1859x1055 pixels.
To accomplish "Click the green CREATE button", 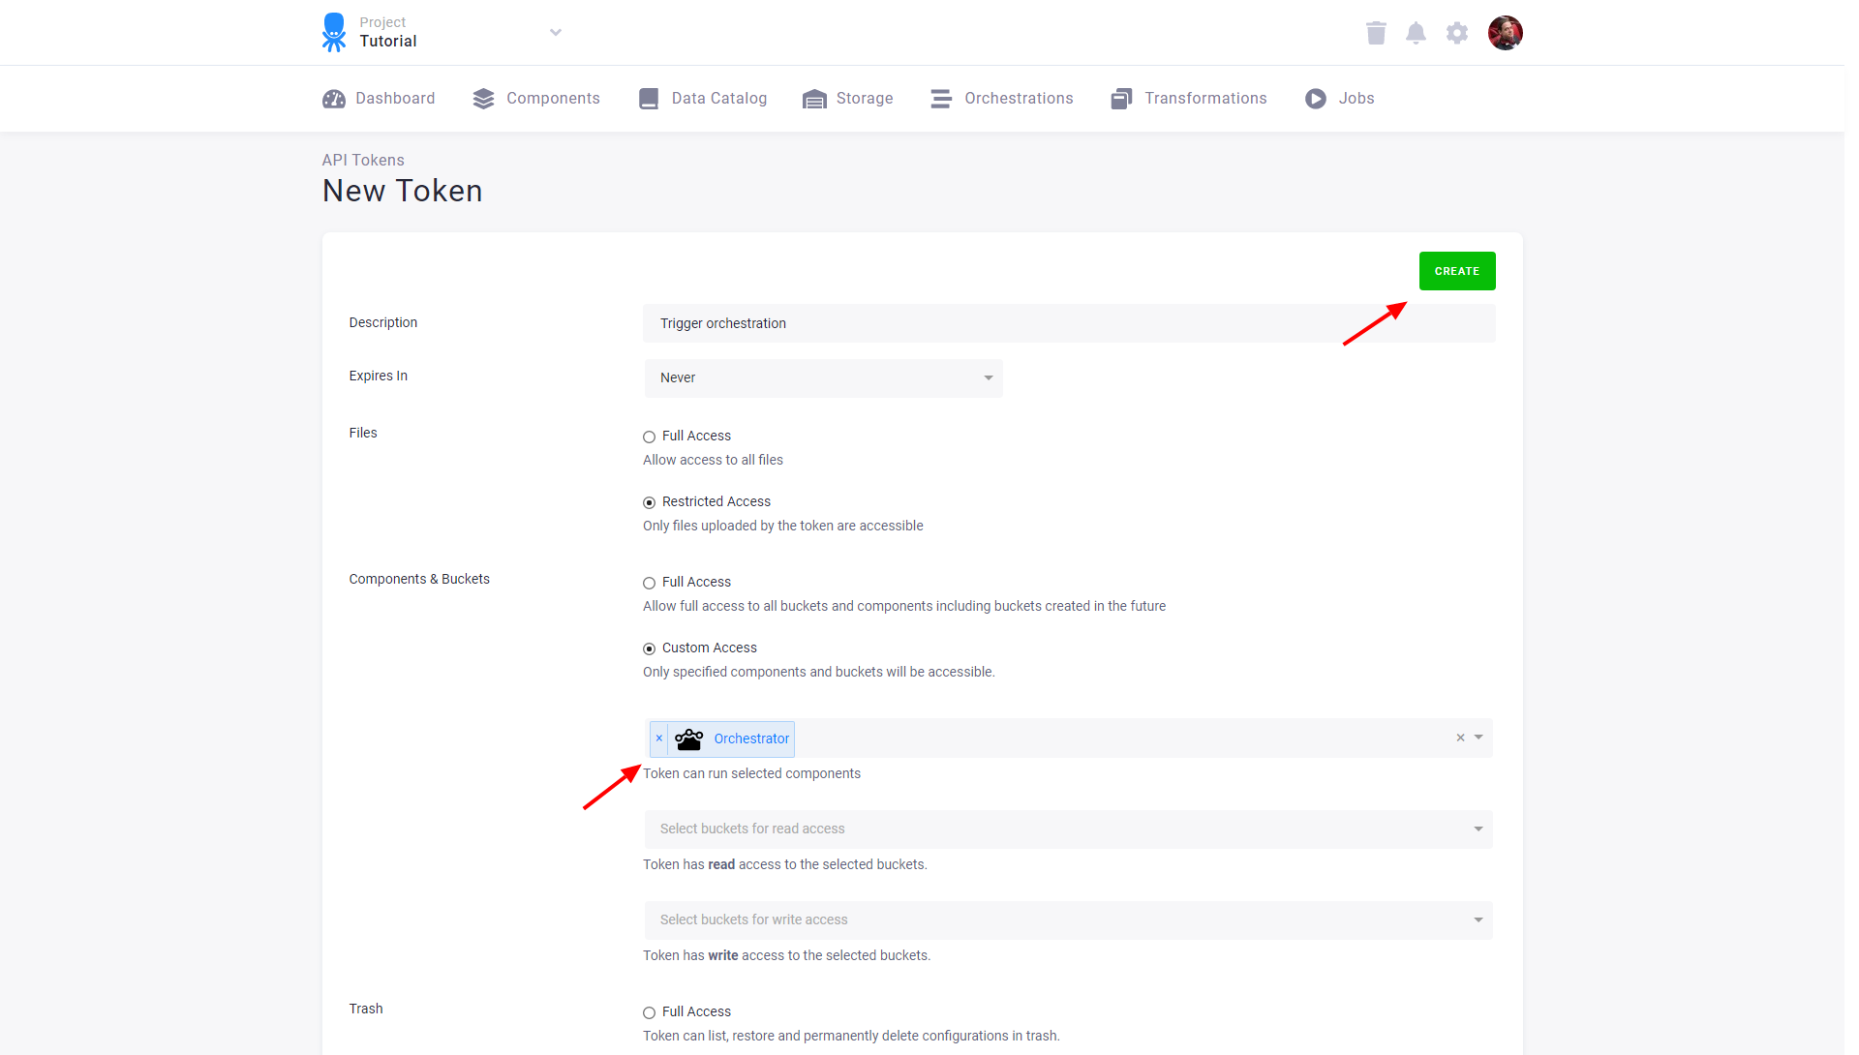I will (1456, 271).
